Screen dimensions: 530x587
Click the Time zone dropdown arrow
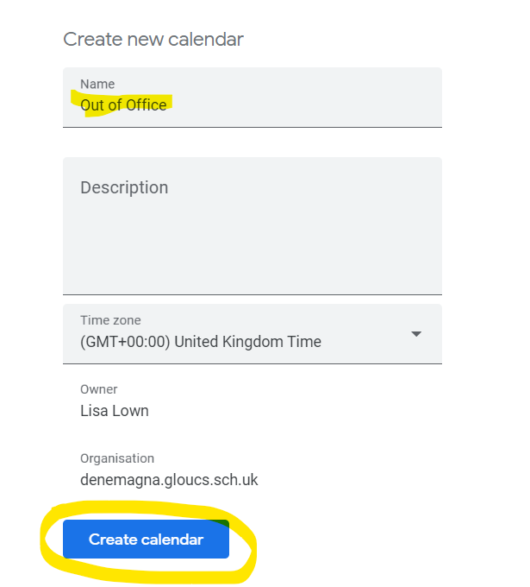416,334
